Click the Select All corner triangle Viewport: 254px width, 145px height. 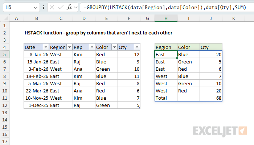(x=6, y=18)
